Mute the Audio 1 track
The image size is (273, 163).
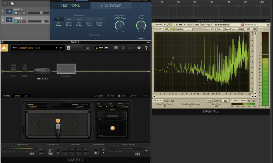(x=16, y=13)
